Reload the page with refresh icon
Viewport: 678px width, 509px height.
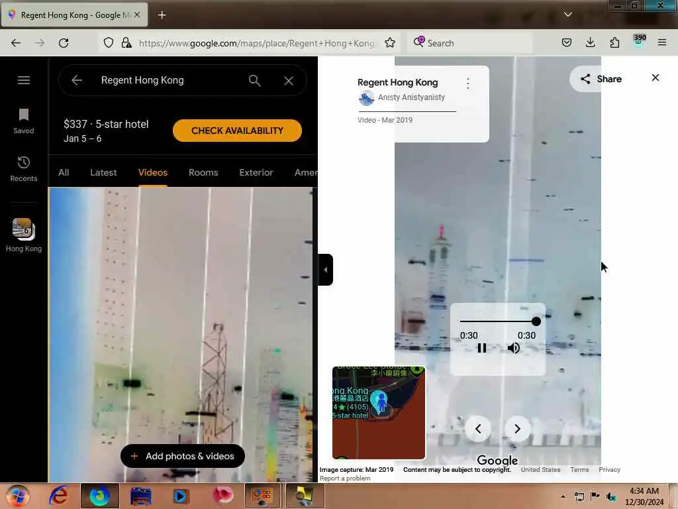coord(64,43)
